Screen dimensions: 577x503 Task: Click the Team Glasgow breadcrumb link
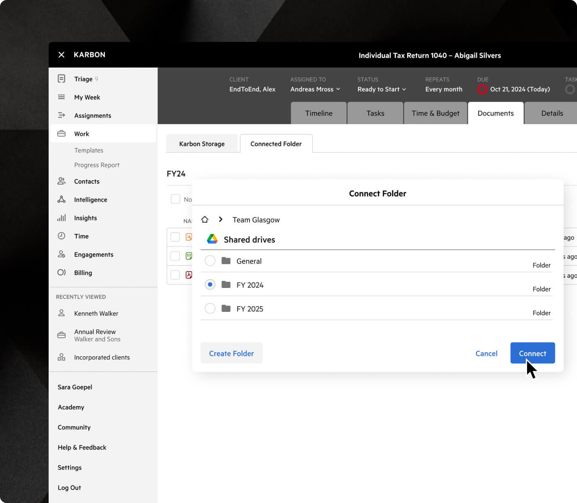click(x=256, y=219)
